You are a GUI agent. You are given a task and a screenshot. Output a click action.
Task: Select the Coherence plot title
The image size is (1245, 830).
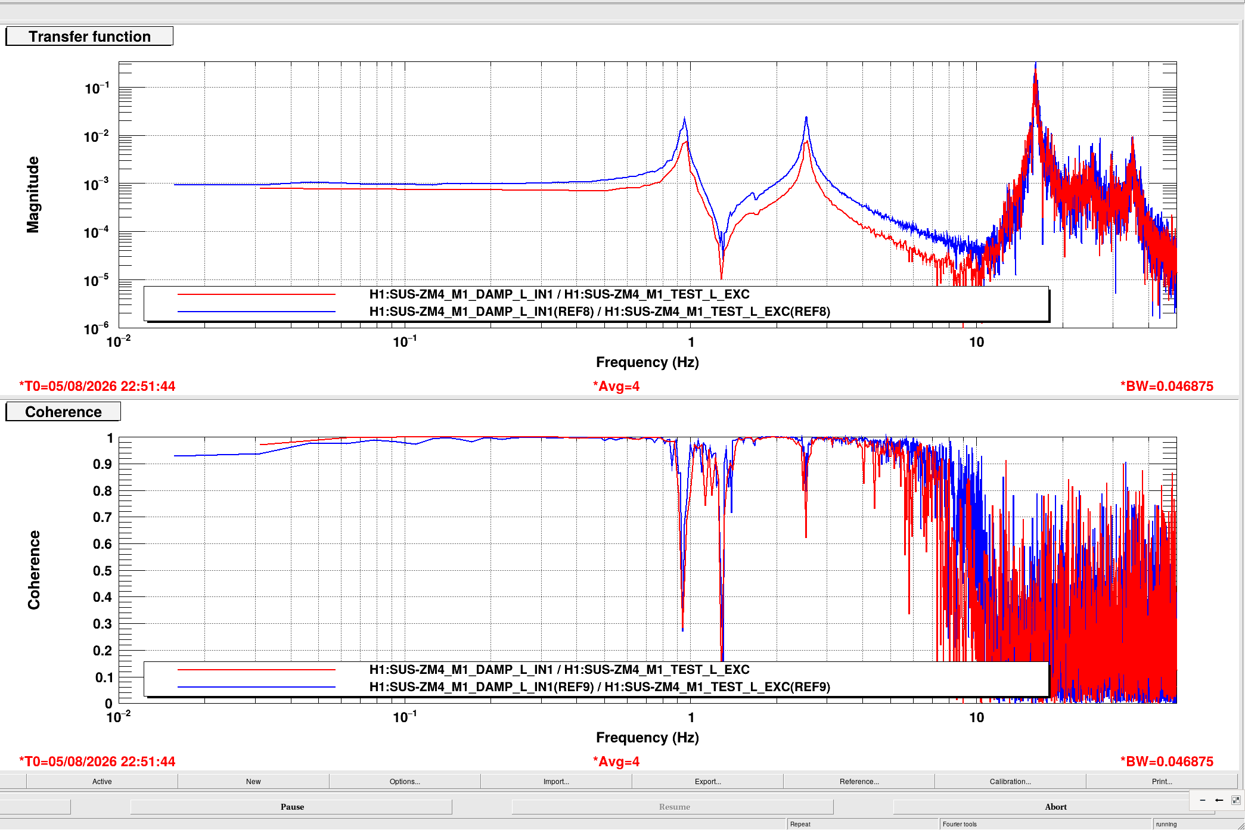63,412
